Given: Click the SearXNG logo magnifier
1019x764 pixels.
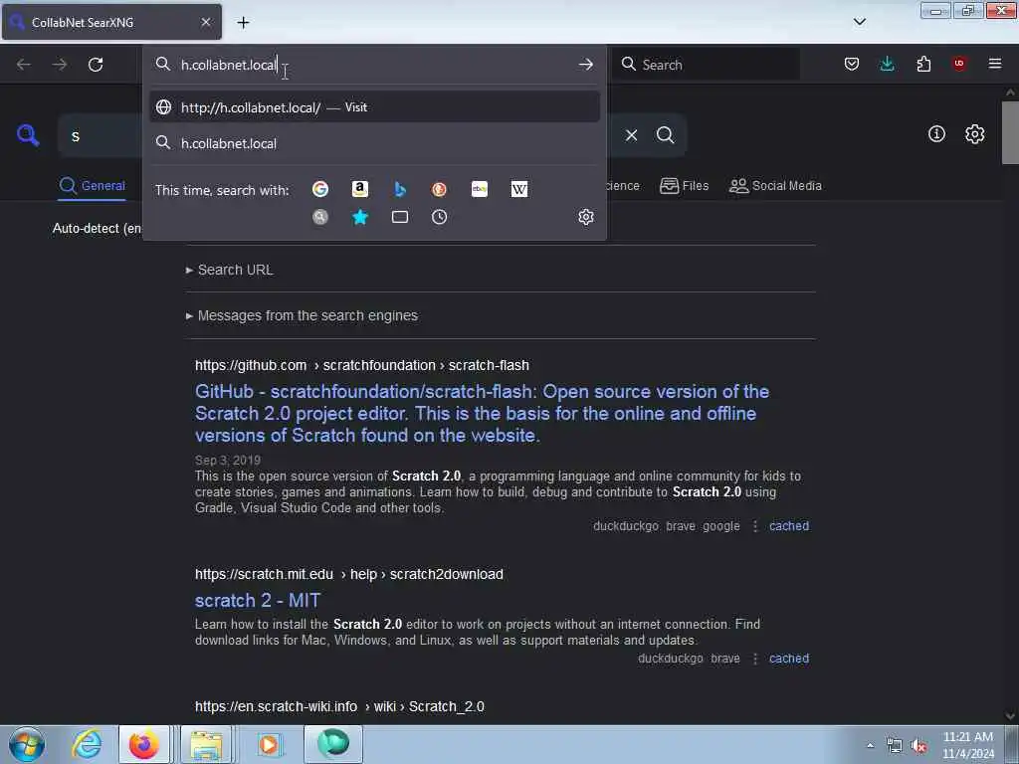Looking at the screenshot, I should click(x=27, y=135).
